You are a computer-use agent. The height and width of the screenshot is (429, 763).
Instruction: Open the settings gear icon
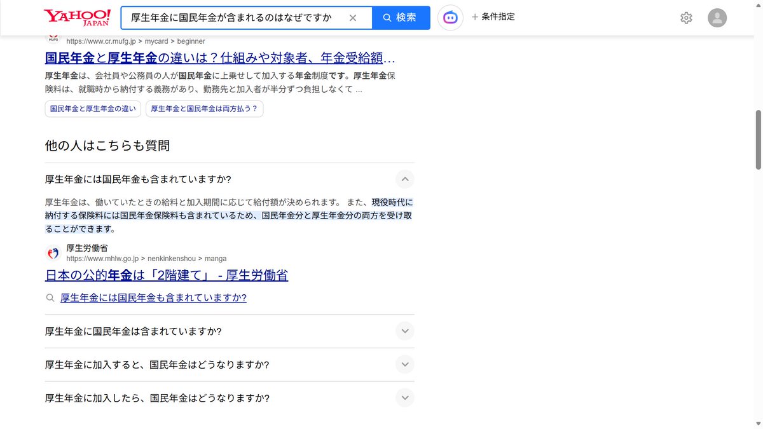pyautogui.click(x=686, y=18)
